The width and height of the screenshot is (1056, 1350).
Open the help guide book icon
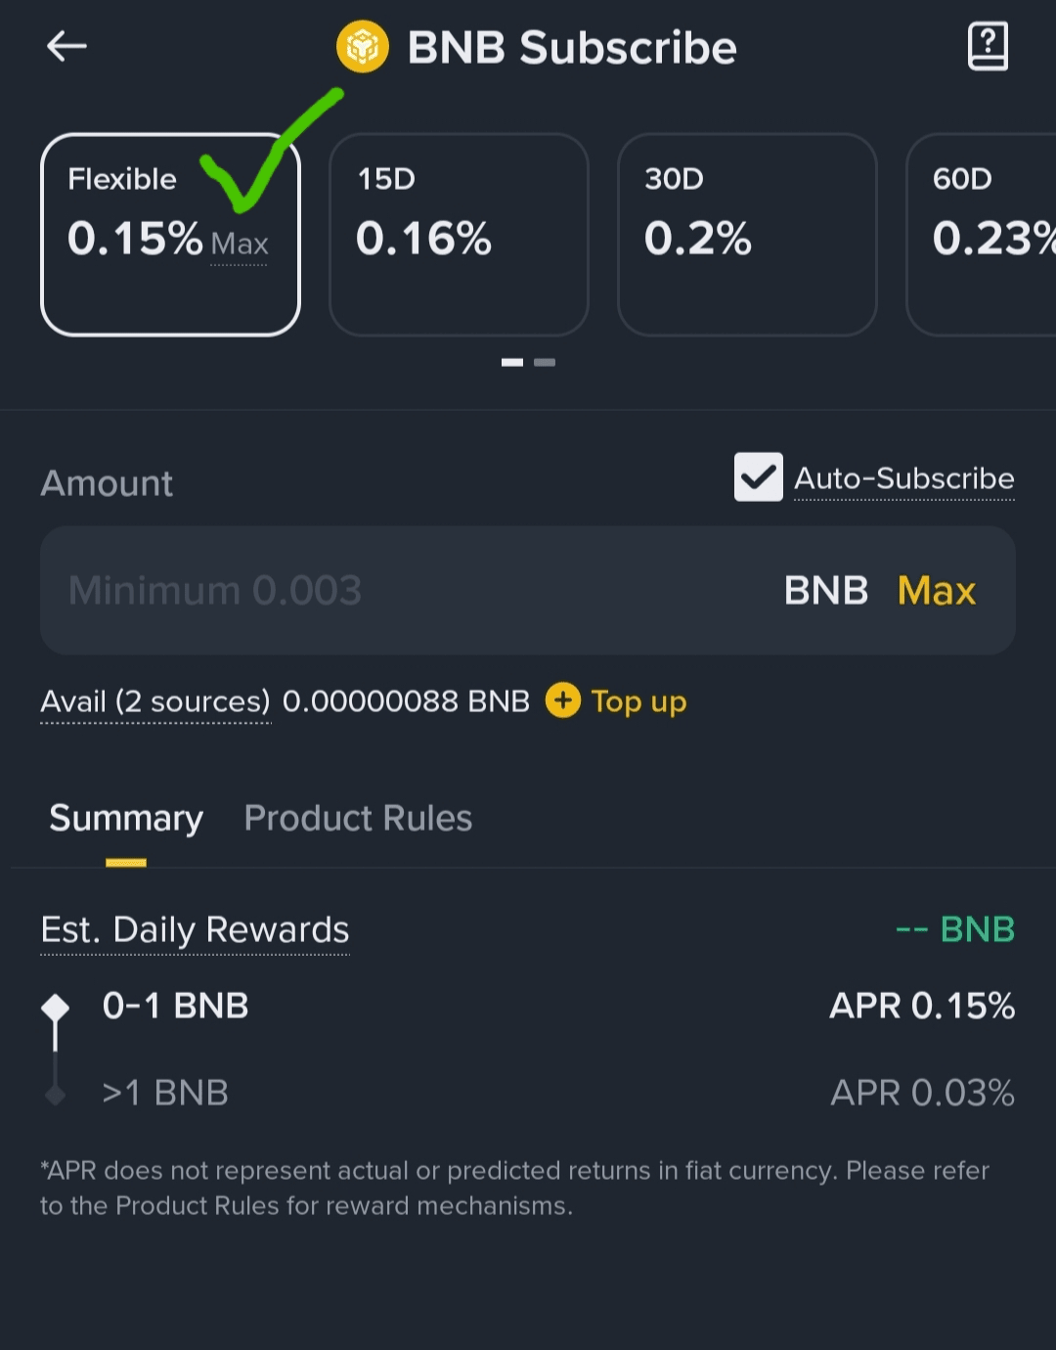coord(988,46)
